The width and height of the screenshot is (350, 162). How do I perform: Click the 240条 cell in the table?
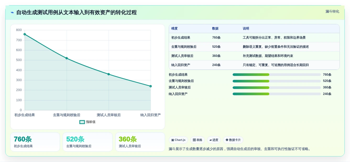click(216, 65)
